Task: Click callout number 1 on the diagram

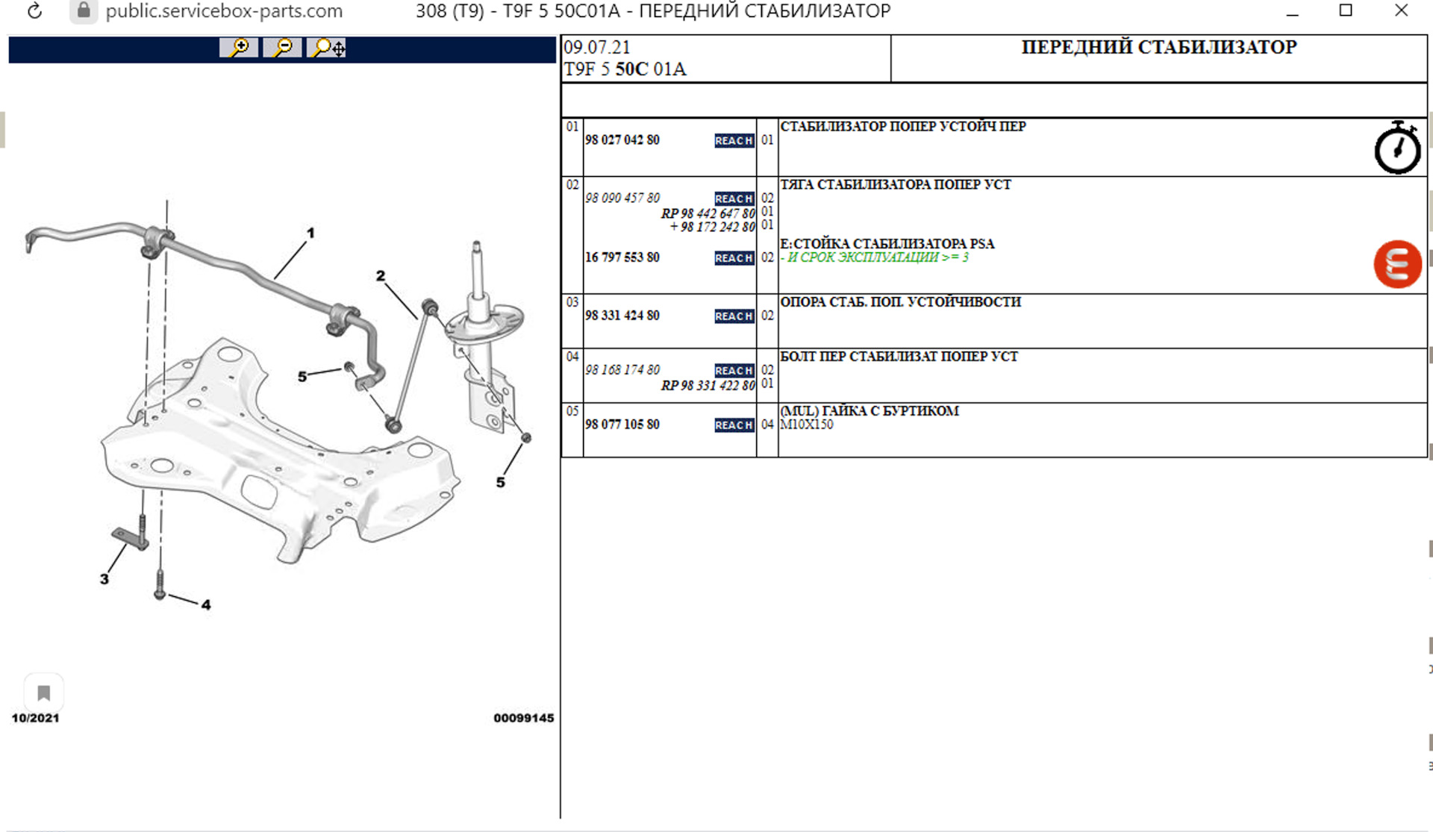Action: (x=310, y=233)
